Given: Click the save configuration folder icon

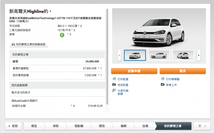Looking at the screenshot, I should (114, 85).
